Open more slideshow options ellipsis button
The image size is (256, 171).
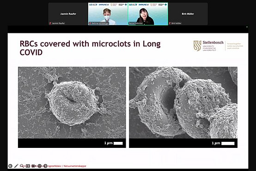pyautogui.click(x=40, y=166)
